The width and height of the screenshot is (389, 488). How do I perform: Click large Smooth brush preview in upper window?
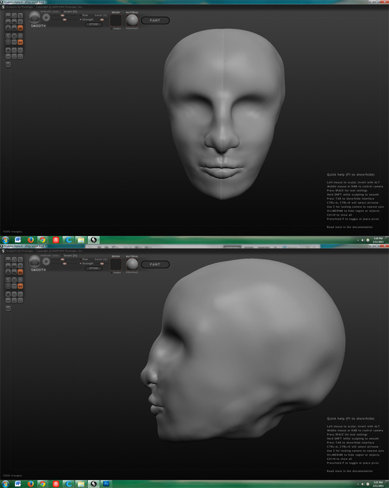coord(34,17)
